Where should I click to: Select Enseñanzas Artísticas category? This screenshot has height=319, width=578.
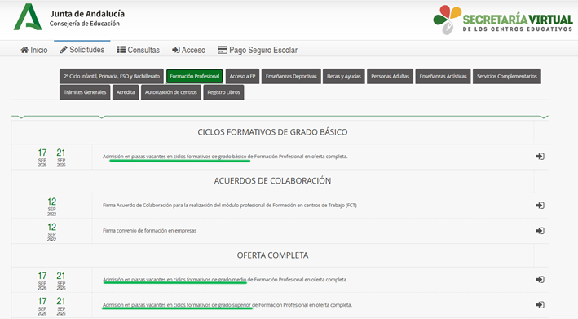(443, 77)
